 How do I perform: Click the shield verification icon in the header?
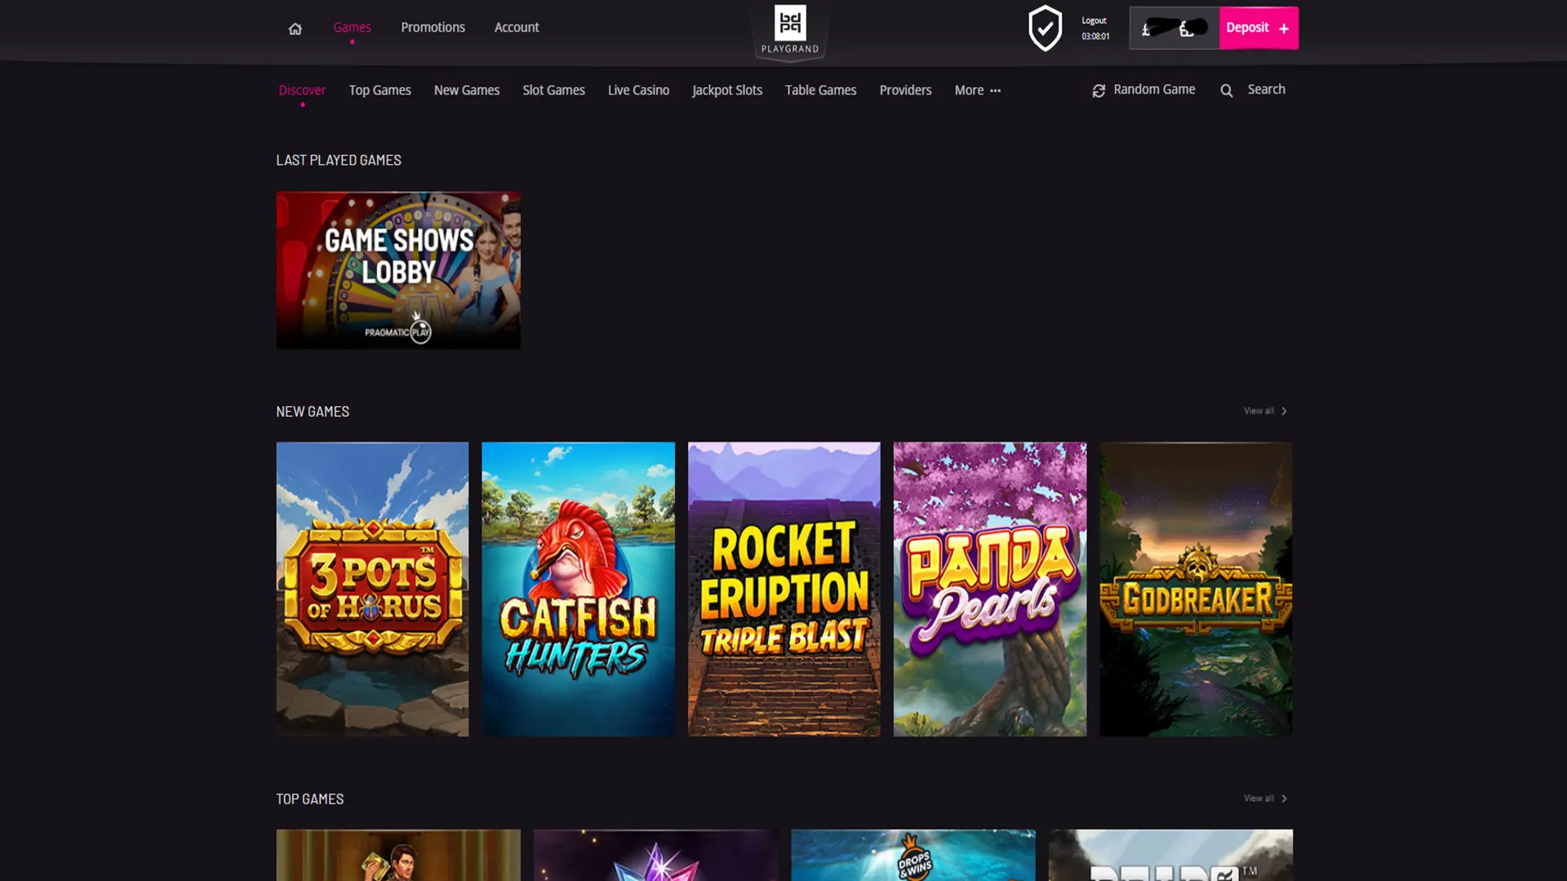[1045, 27]
